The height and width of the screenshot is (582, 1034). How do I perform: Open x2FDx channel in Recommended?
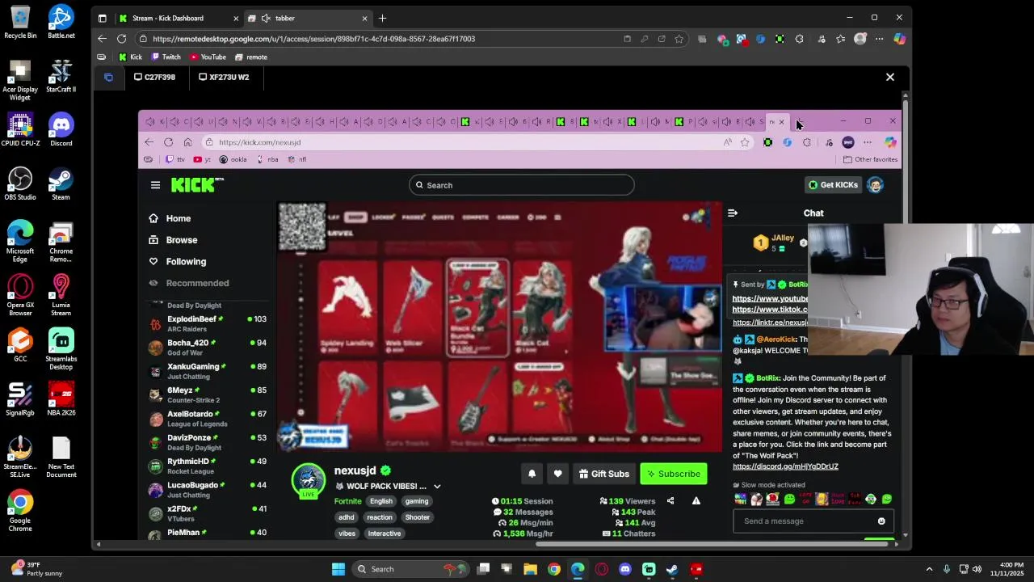(208, 513)
